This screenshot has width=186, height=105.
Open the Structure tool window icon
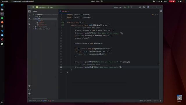(x=29, y=24)
